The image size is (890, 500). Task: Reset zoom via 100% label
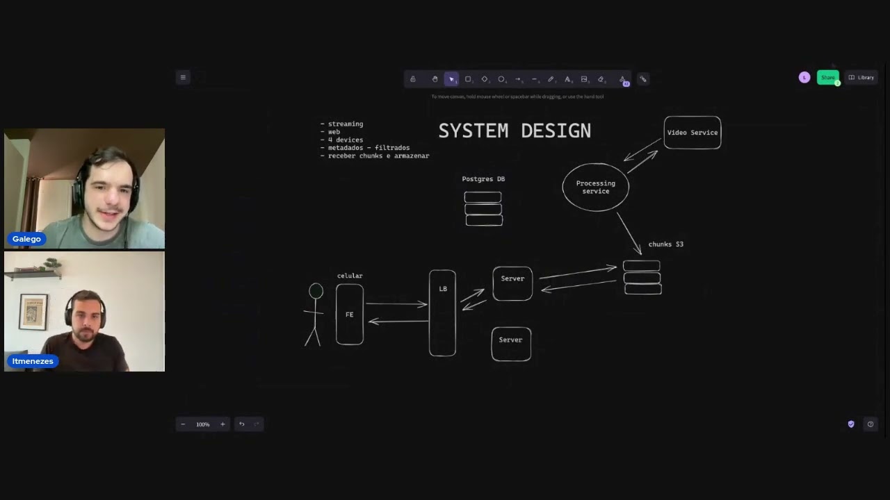click(202, 424)
